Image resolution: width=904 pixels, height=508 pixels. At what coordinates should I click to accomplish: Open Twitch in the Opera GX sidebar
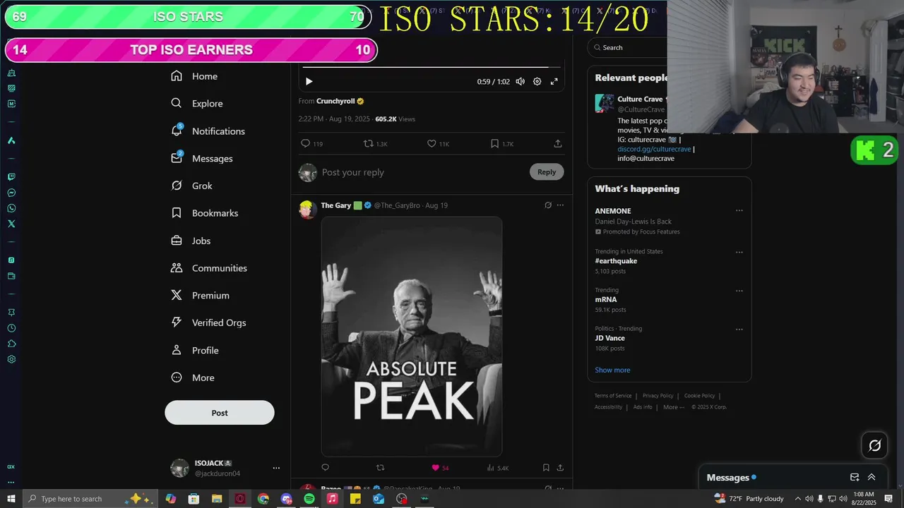coord(11,177)
